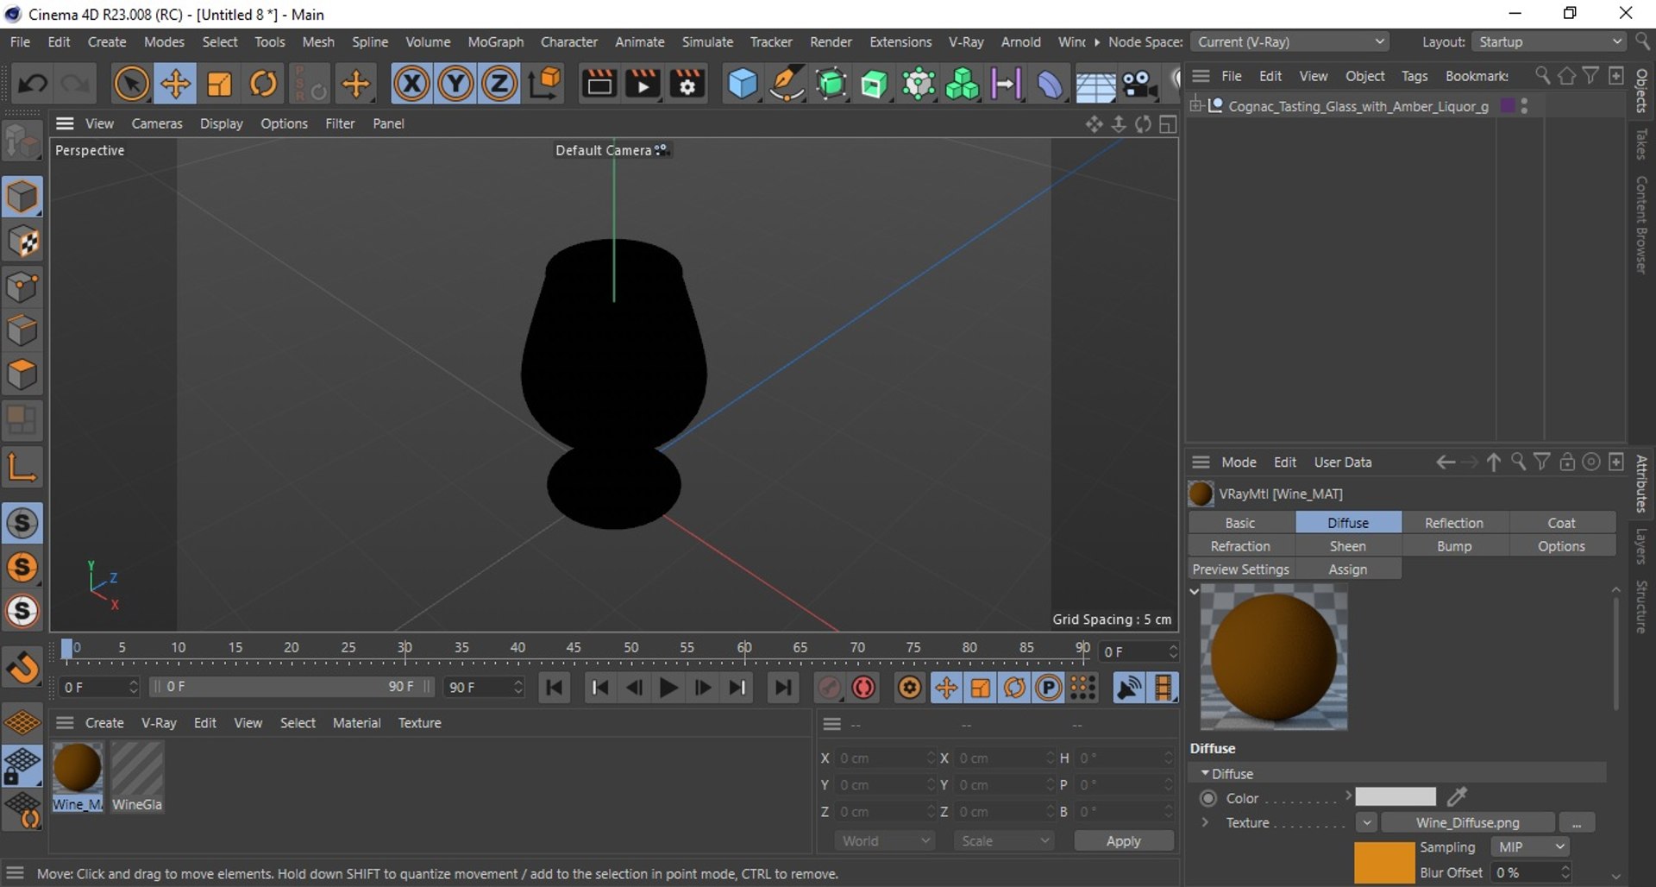Enable Polygons mode in left sidebar

pos(22,375)
